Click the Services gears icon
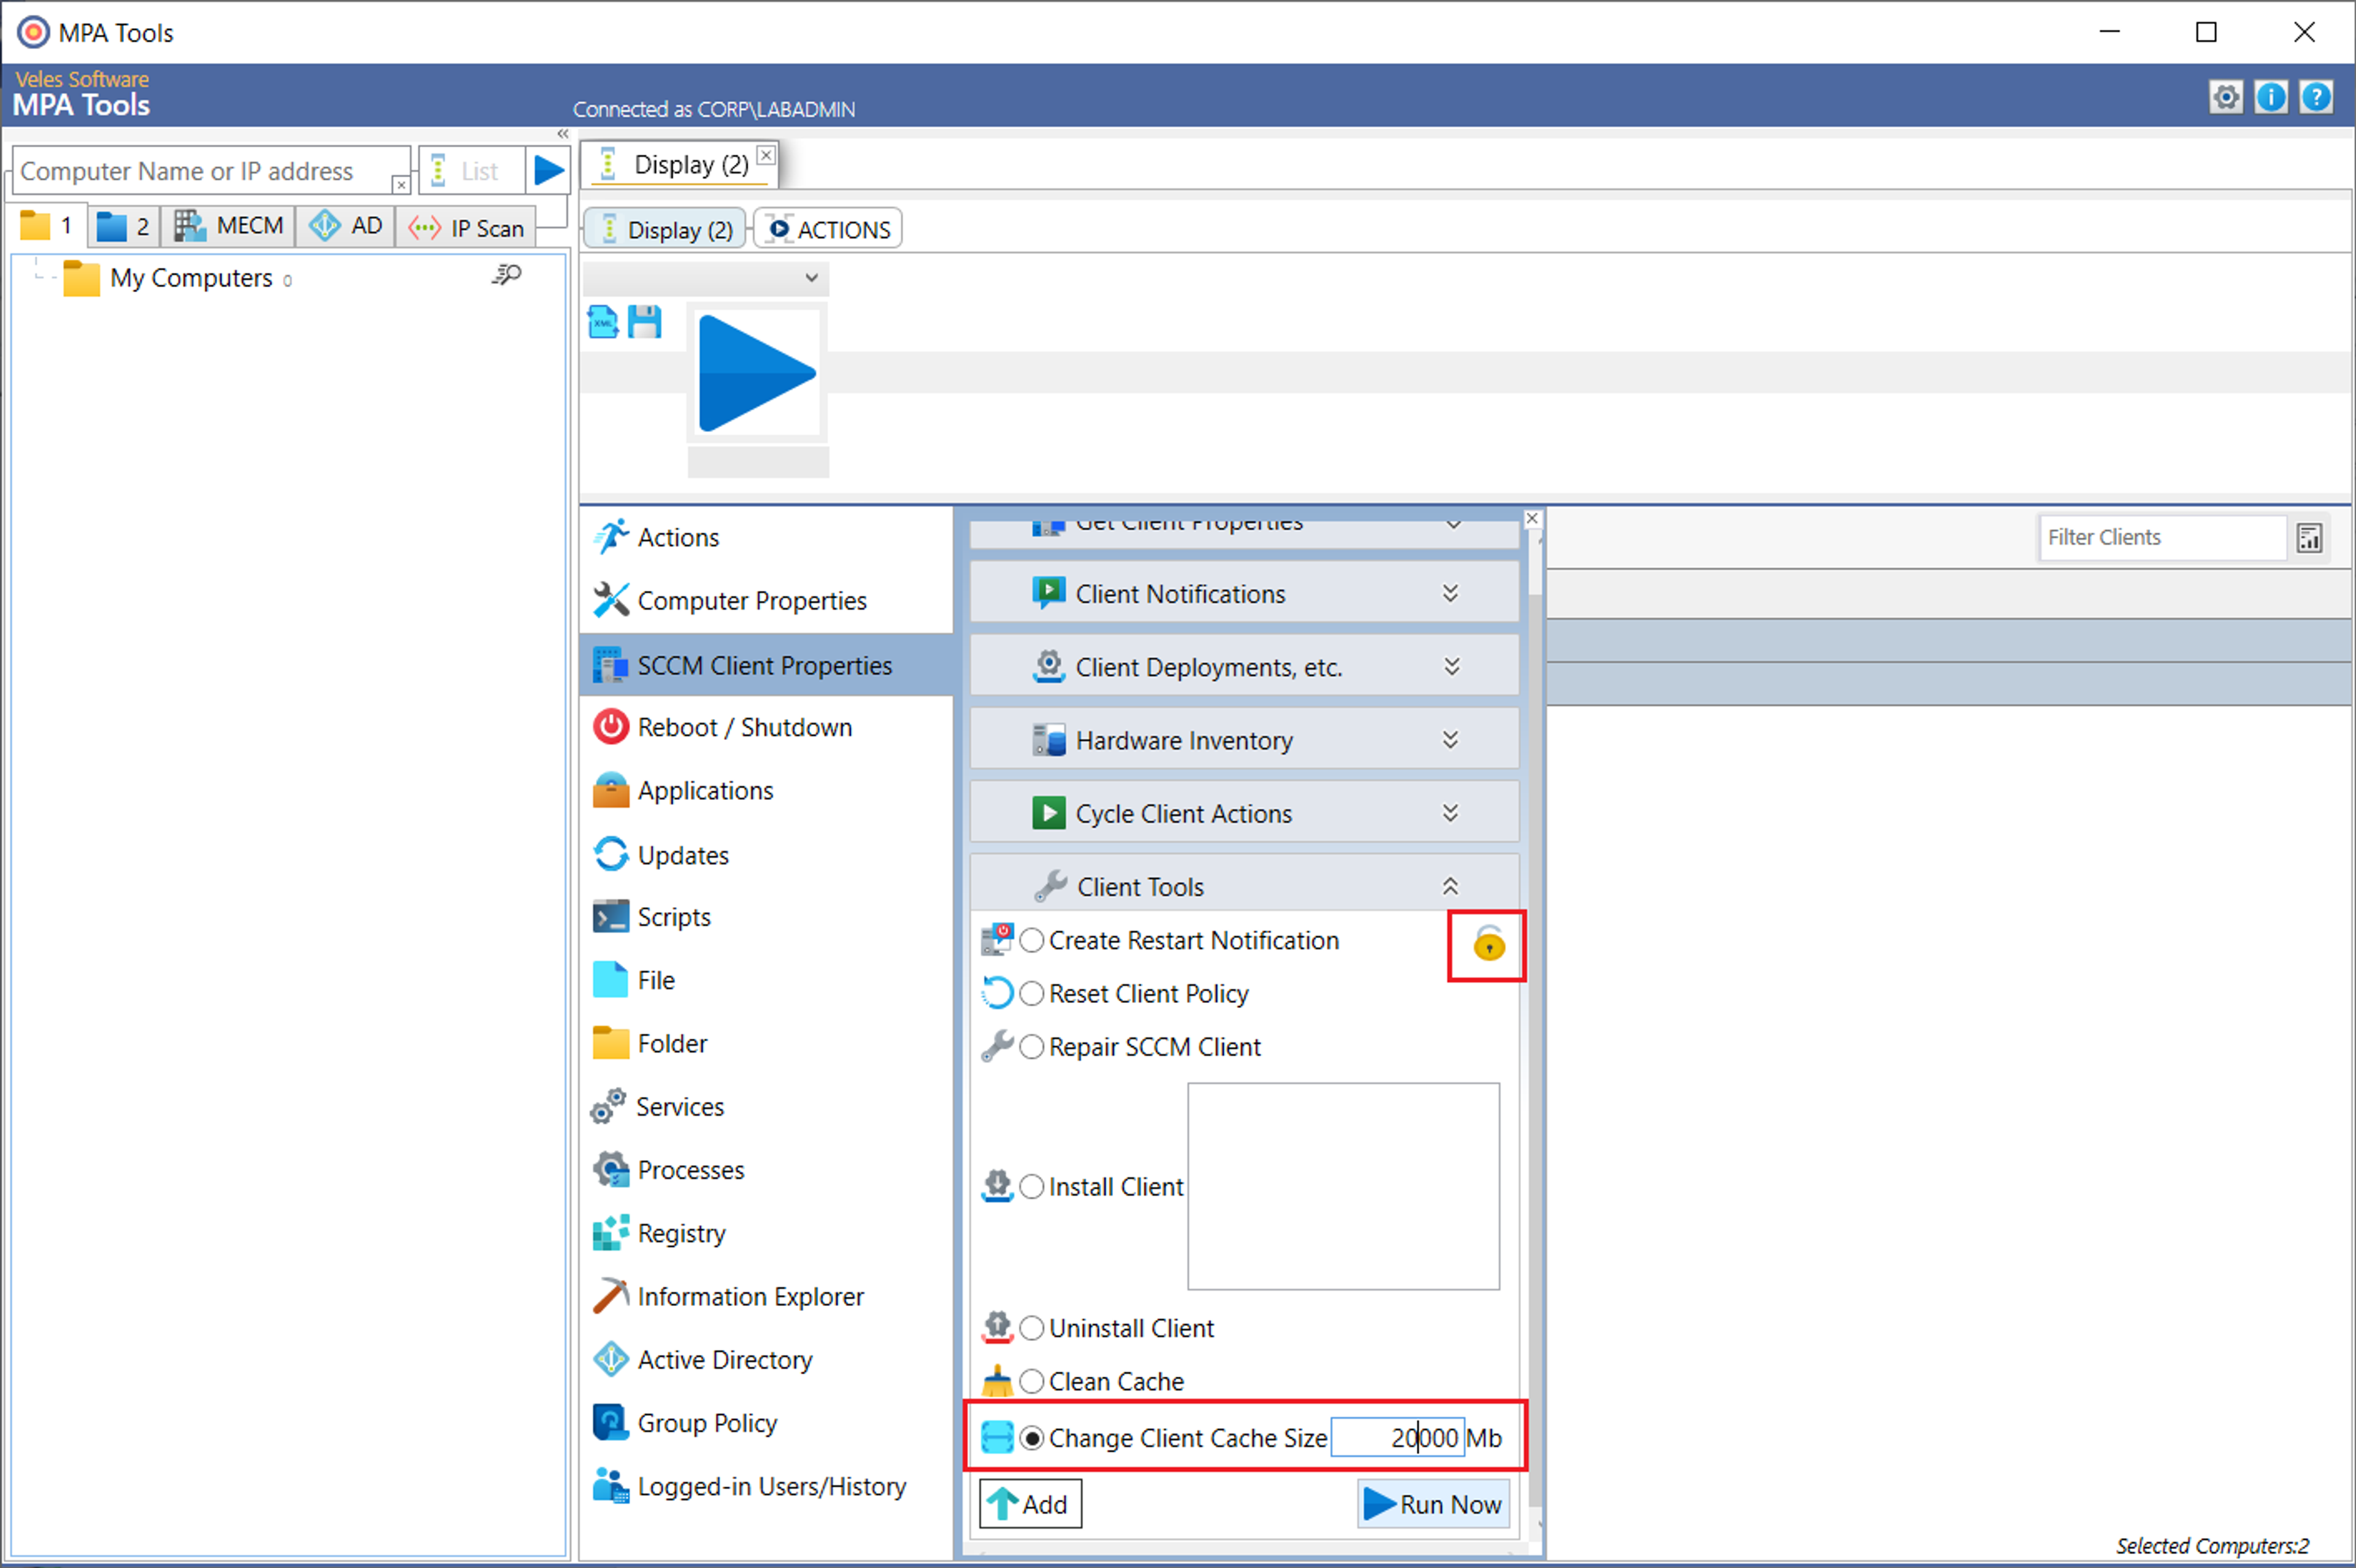The height and width of the screenshot is (1568, 2356). pyautogui.click(x=608, y=1106)
